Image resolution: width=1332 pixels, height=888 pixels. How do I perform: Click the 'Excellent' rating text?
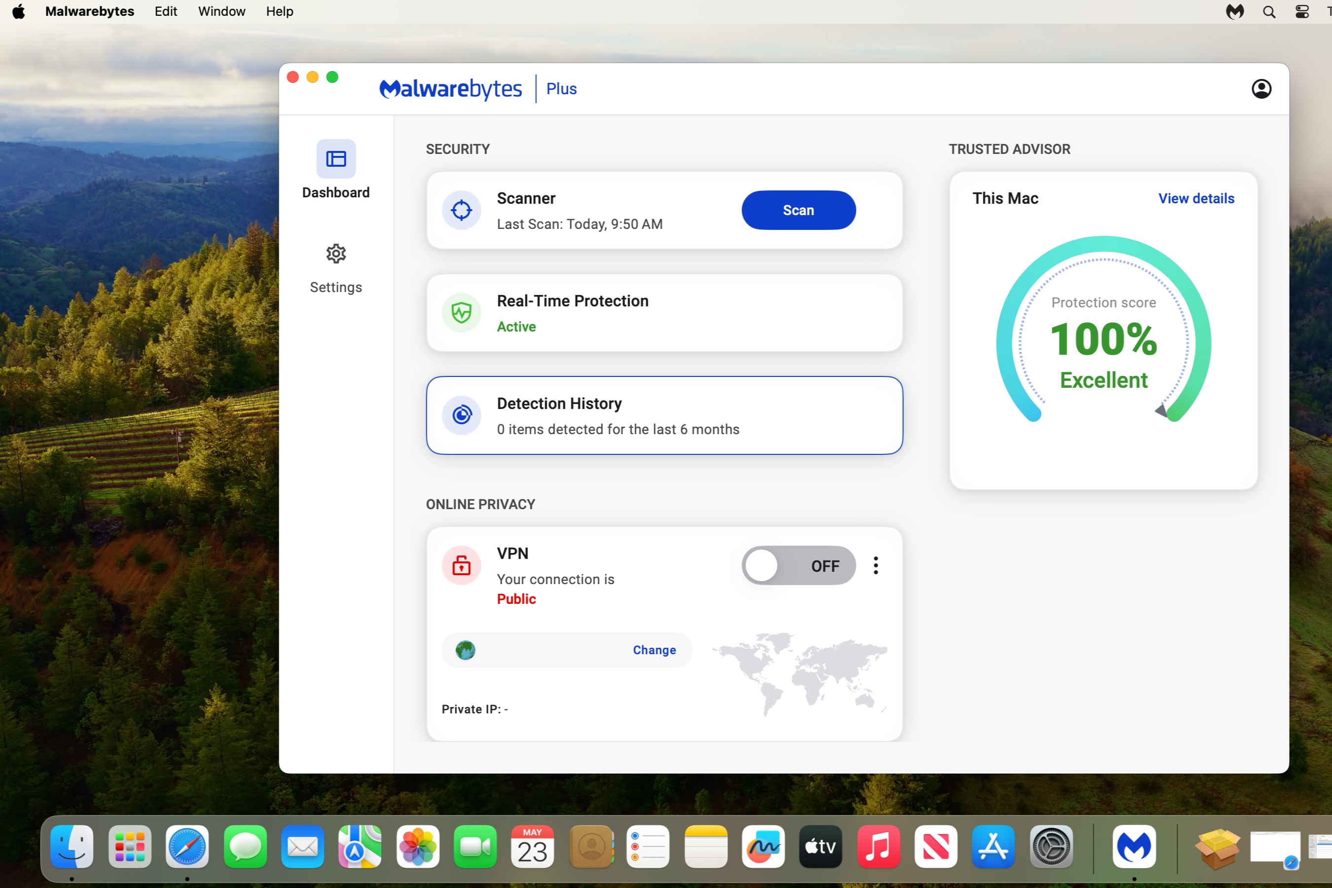(1103, 380)
